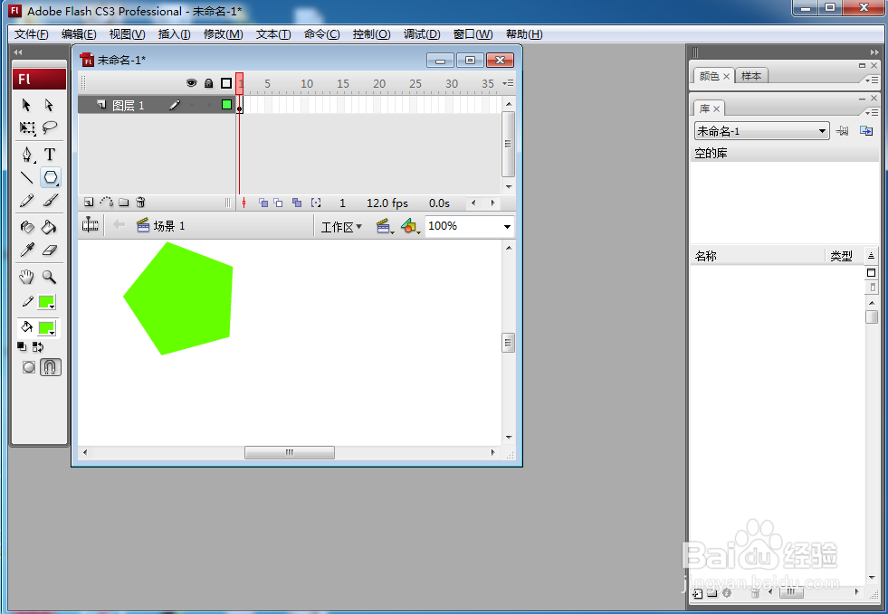The height and width of the screenshot is (614, 888).
Task: Click the add motion guide icon
Action: click(x=107, y=202)
